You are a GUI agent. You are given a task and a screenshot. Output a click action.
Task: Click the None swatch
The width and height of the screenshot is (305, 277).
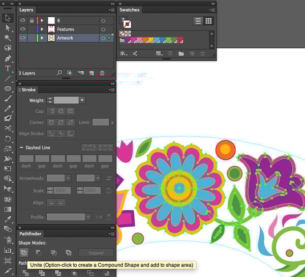point(122,33)
